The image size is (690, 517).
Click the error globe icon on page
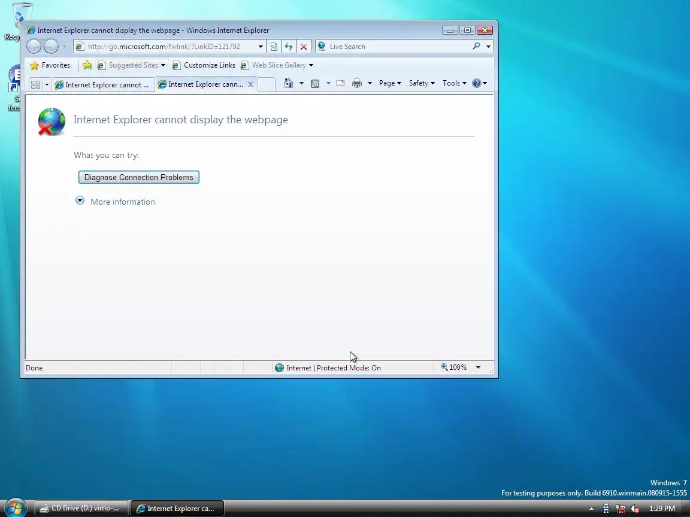[x=51, y=121]
